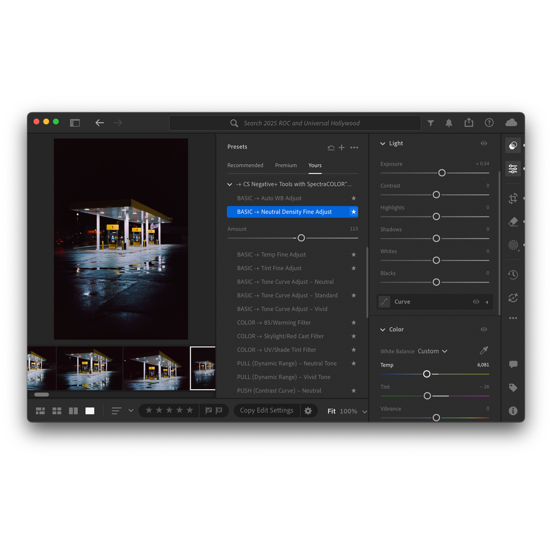552x552 pixels.
Task: Open the Comments panel
Action: click(513, 364)
